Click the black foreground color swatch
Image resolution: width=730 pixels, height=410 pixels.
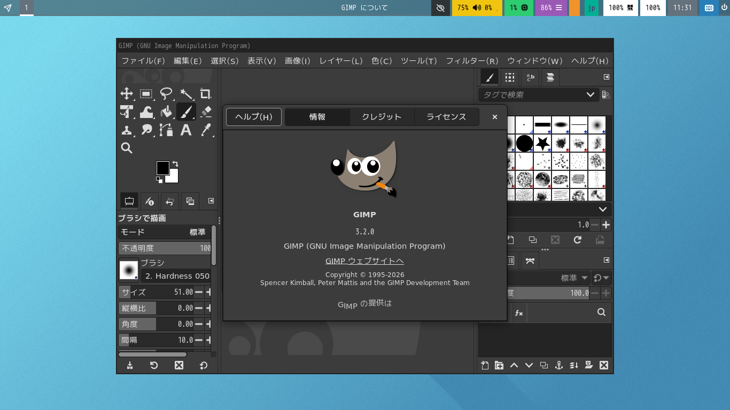point(162,168)
